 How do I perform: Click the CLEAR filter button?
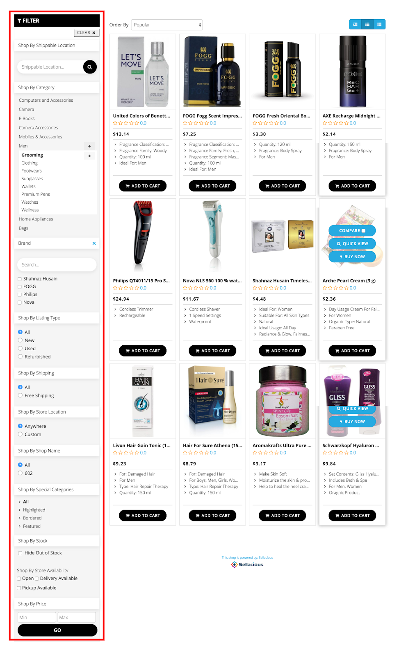tap(87, 32)
